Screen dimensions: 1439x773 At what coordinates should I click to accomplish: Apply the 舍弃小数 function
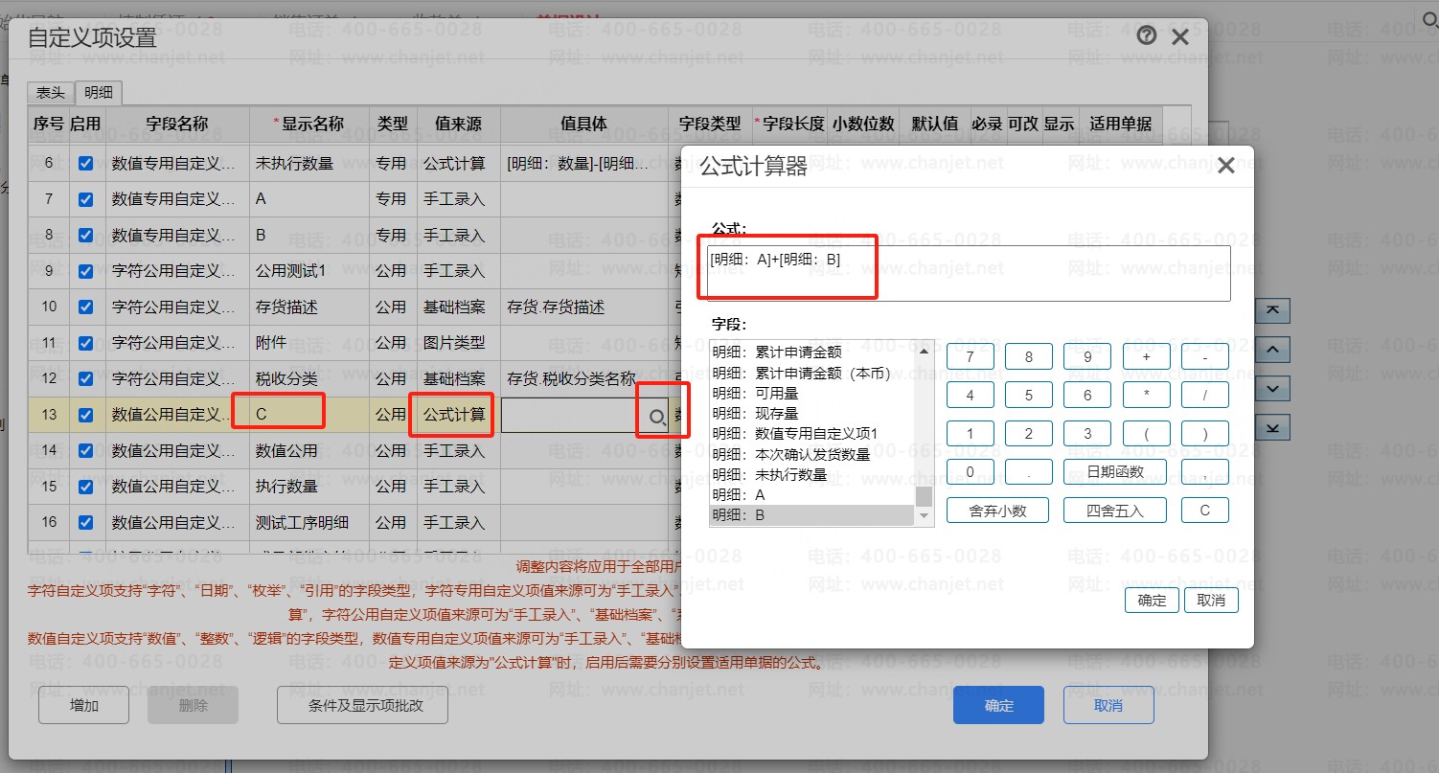pos(997,511)
